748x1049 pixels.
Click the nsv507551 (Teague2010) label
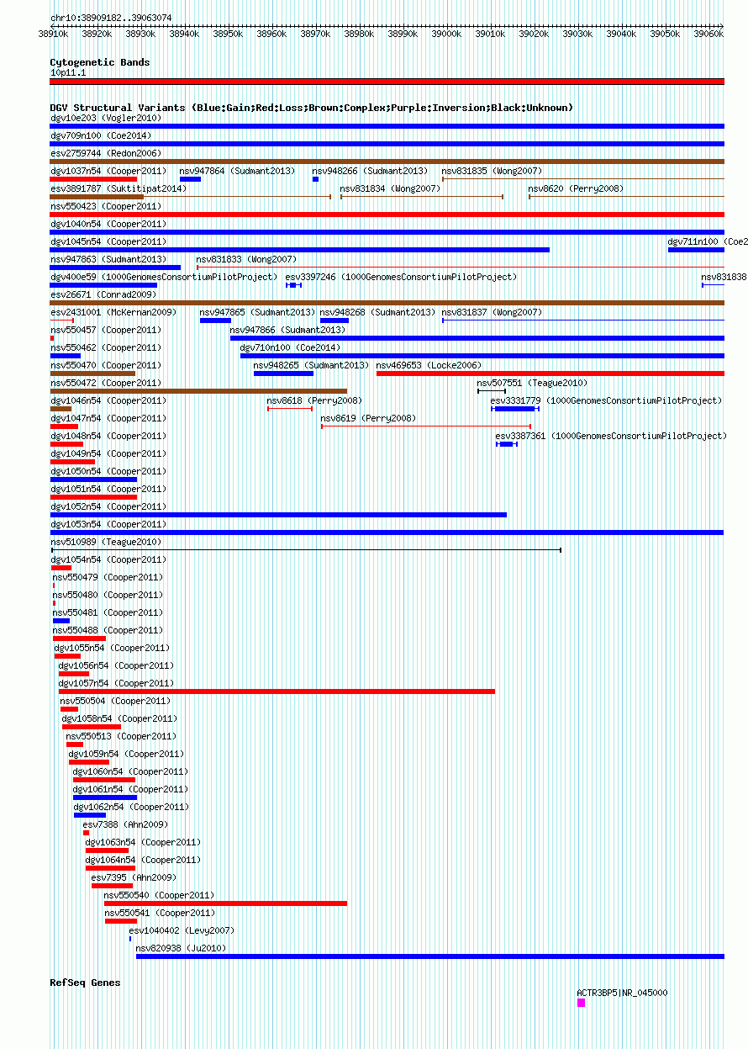pyautogui.click(x=533, y=383)
